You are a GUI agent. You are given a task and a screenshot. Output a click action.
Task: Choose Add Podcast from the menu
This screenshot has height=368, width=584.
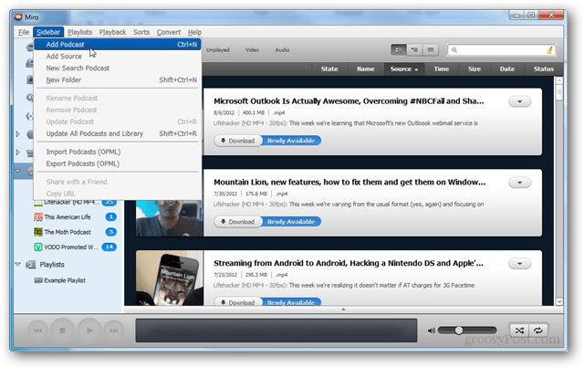(118, 45)
